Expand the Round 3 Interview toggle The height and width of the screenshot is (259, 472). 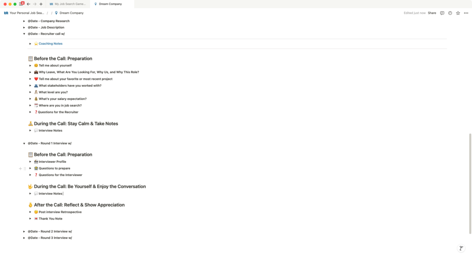[x=24, y=238]
